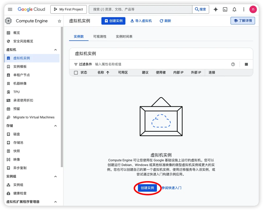Star Compute Engine as a favorite
Screen dimensions: 263x210
tap(59, 21)
